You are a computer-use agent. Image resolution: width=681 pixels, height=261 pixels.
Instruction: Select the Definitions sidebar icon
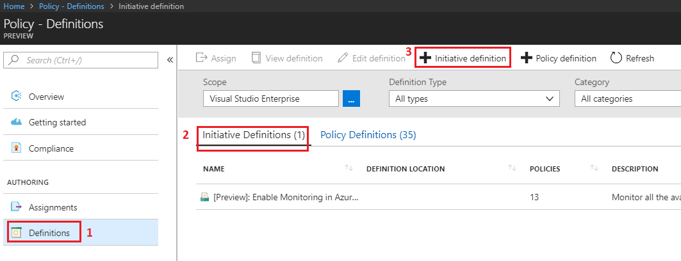(x=16, y=233)
